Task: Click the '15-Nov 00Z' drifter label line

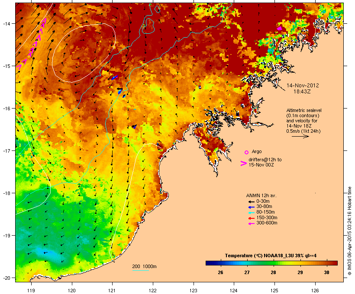Action: (261, 165)
